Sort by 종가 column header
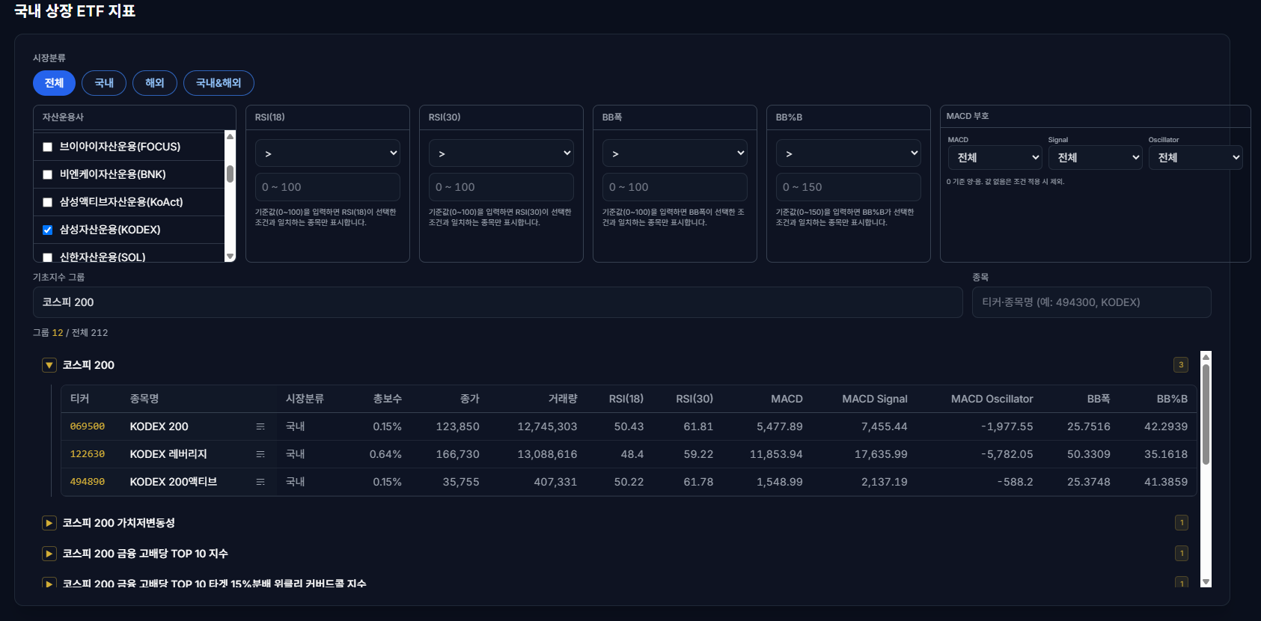This screenshot has height=621, width=1261. click(470, 399)
